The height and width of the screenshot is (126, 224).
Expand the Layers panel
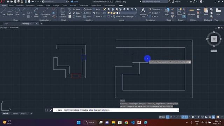pos(122,20)
